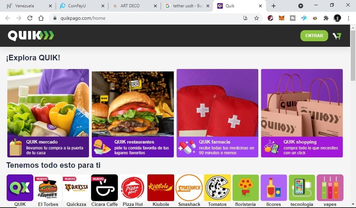Open a new browser tab

[274, 6]
